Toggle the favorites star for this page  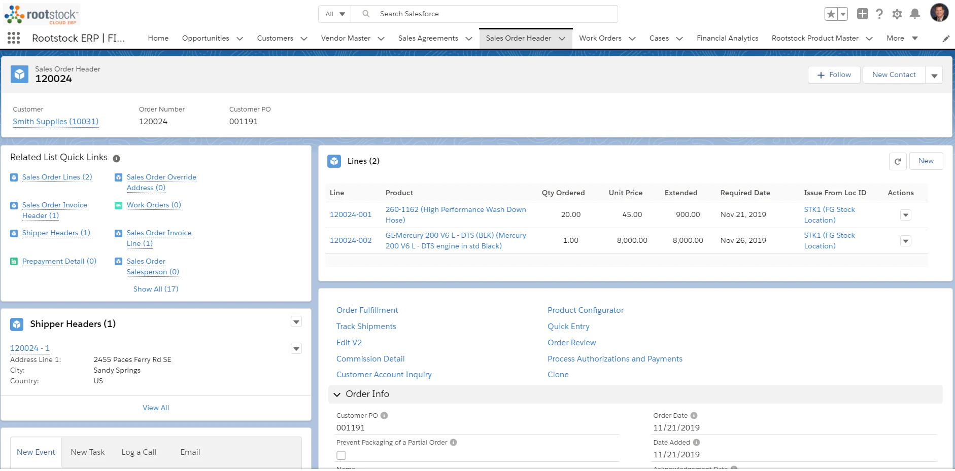point(831,14)
